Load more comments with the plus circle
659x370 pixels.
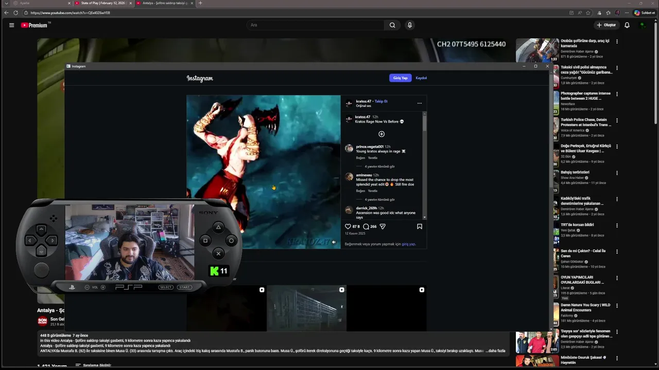point(381,134)
